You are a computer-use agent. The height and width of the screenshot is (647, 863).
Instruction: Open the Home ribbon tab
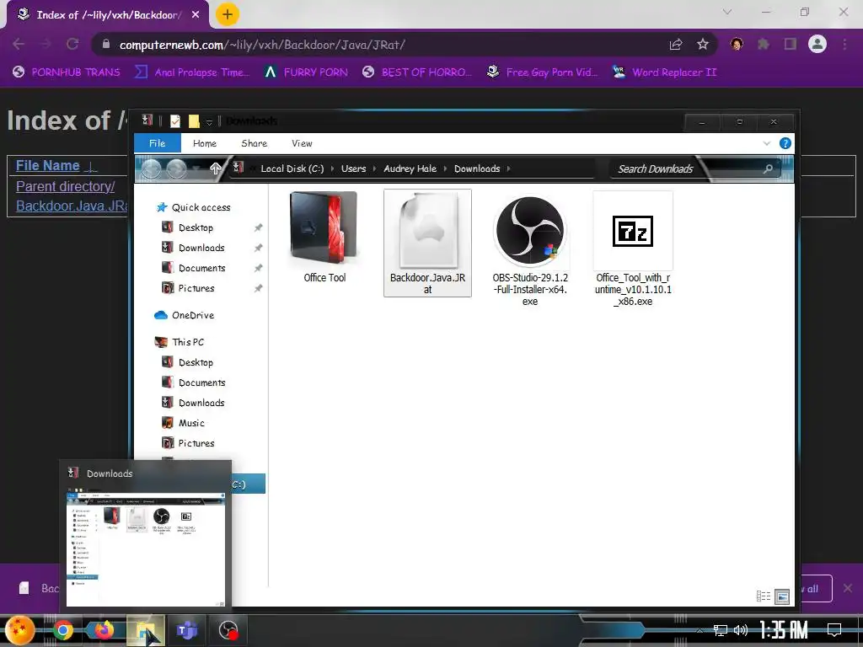(x=205, y=143)
